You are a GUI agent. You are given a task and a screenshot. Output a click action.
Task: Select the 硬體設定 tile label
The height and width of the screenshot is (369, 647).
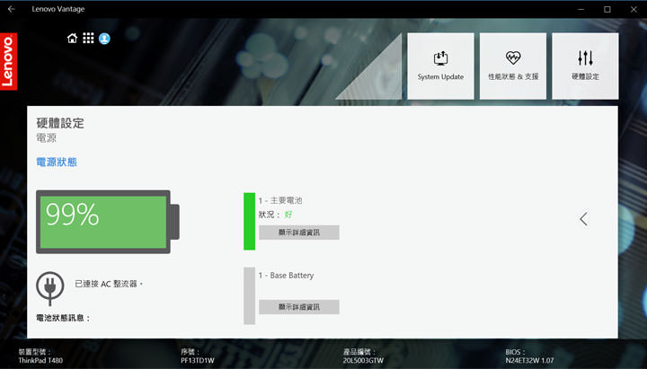pos(585,77)
